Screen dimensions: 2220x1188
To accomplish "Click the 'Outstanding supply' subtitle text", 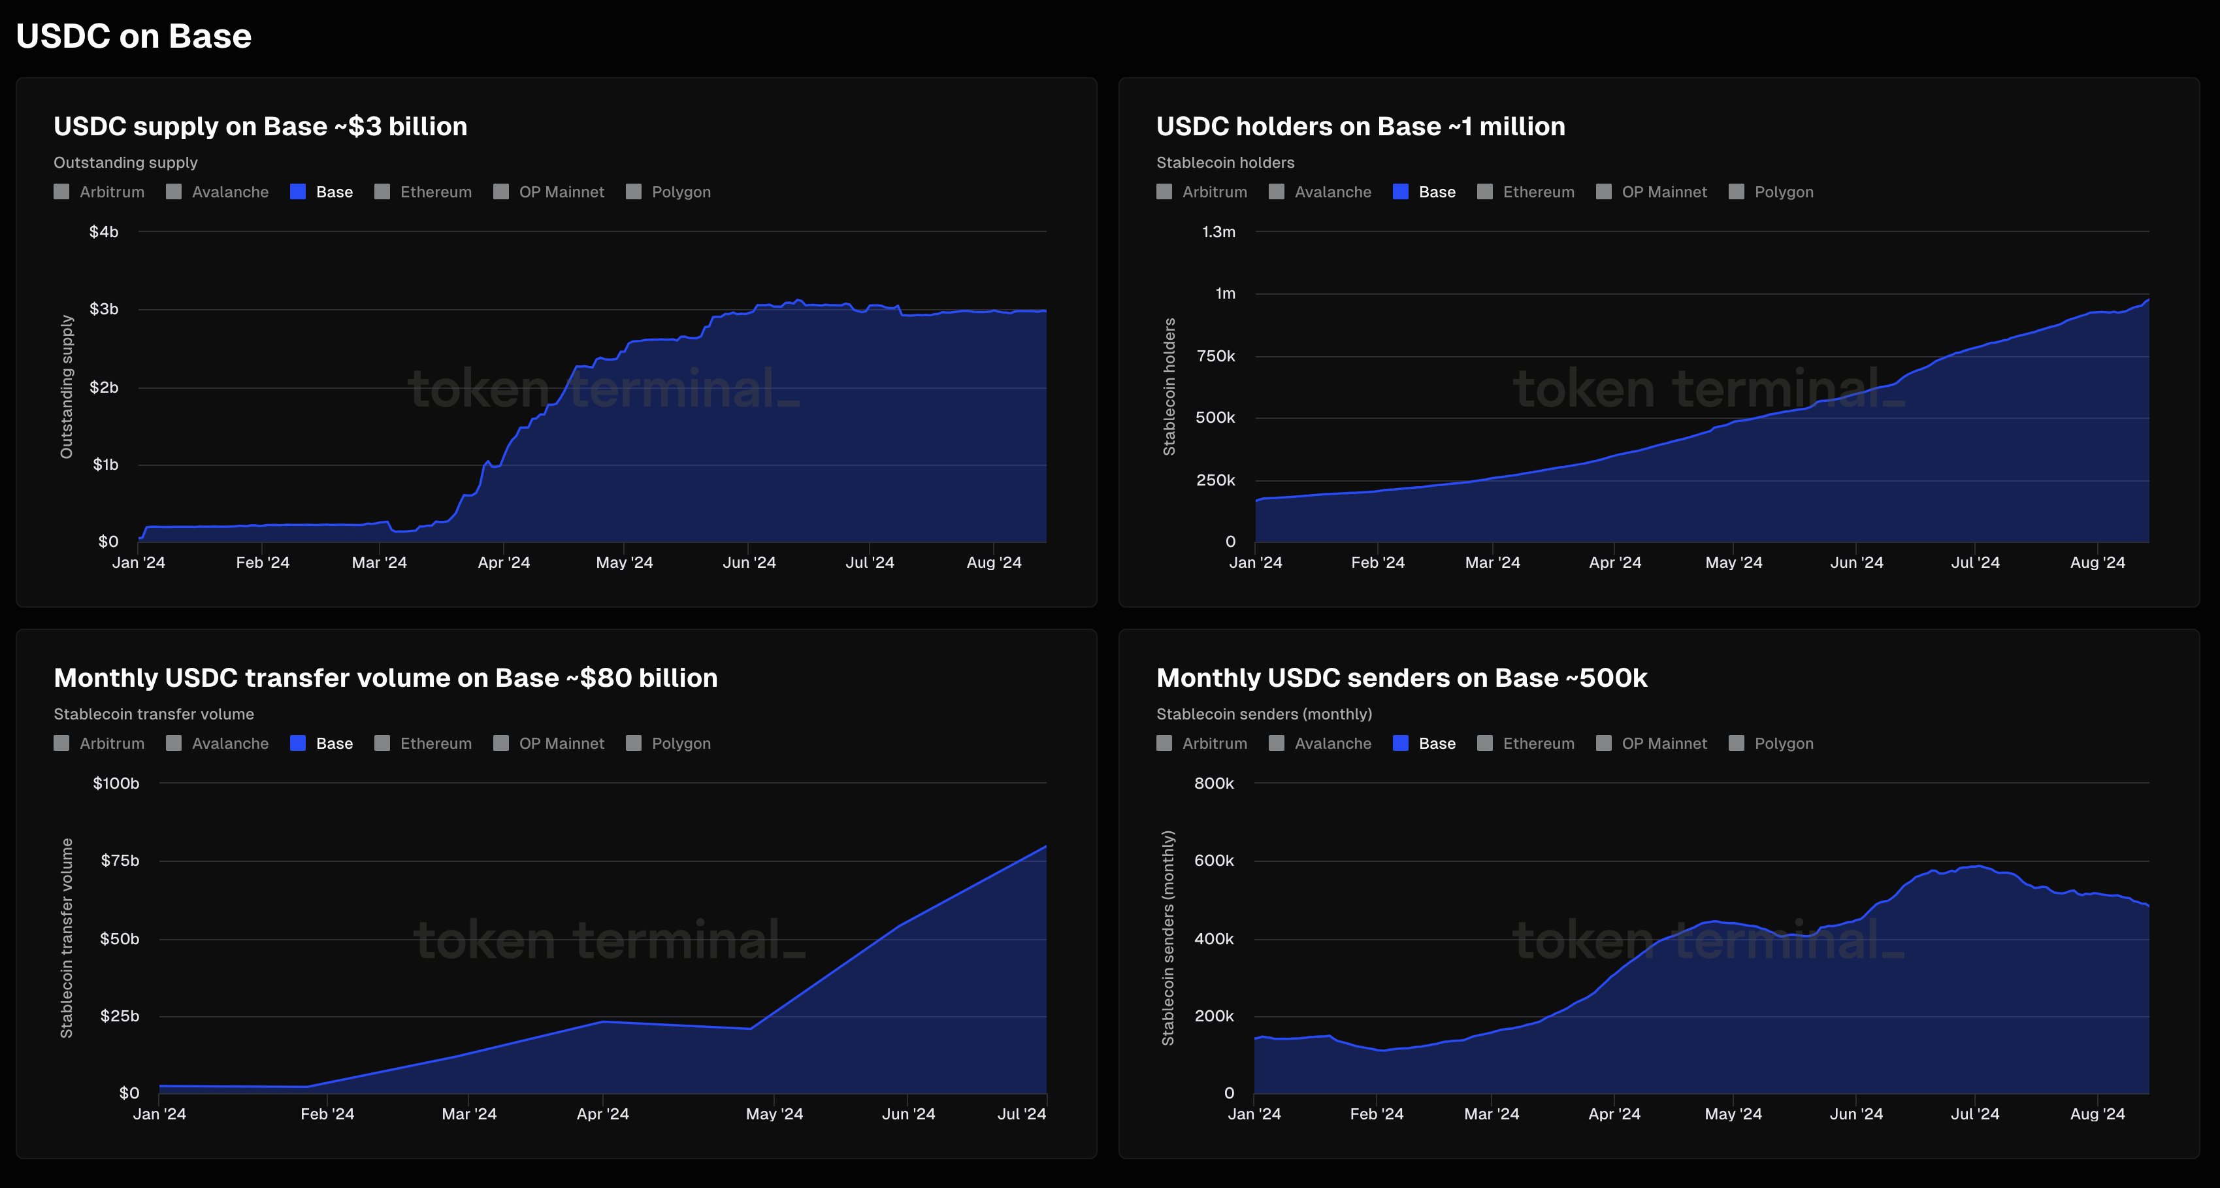I will click(126, 162).
